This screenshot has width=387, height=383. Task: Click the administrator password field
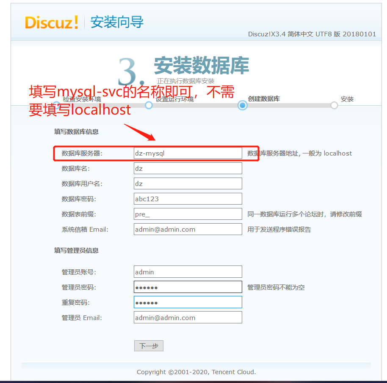[x=188, y=287]
